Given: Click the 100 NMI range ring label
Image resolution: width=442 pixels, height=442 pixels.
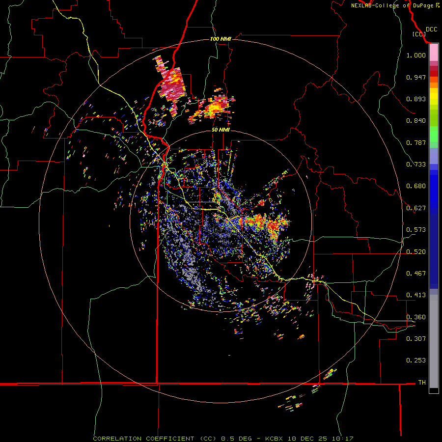Looking at the screenshot, I should (x=221, y=39).
